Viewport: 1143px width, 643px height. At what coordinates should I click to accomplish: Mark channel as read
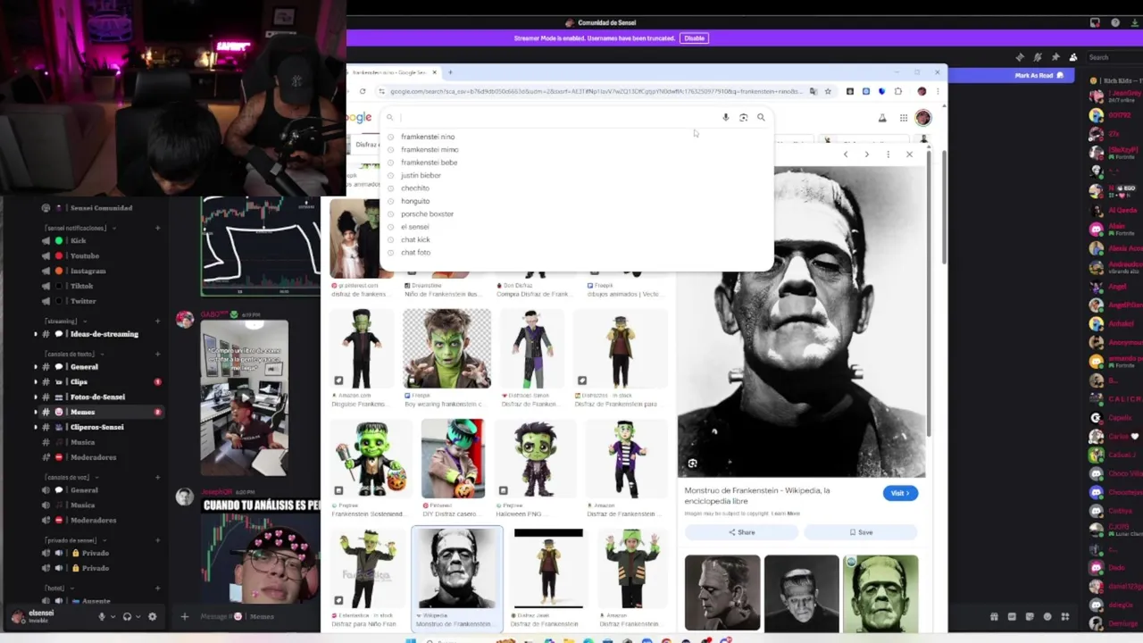point(1039,76)
